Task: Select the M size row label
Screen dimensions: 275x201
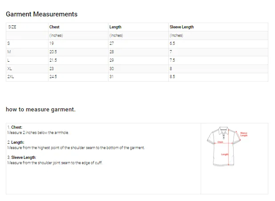Action: 9,52
